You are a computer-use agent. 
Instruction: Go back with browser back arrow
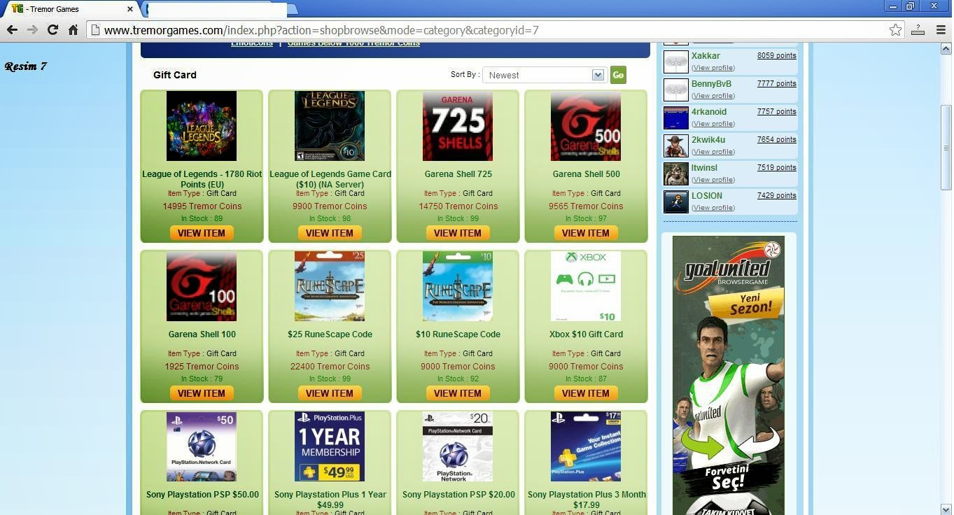(x=12, y=29)
